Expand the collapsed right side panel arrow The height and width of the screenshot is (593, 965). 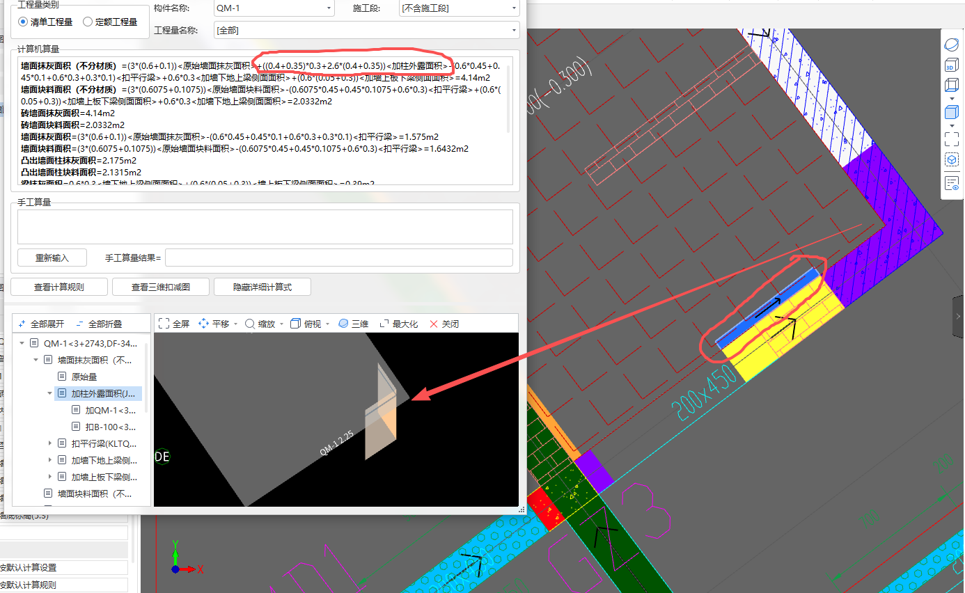click(x=959, y=317)
